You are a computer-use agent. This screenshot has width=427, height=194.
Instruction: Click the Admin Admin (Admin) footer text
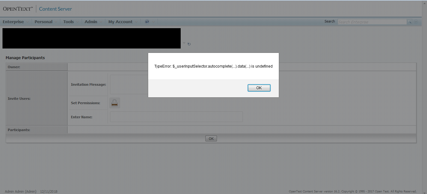pyautogui.click(x=21, y=191)
